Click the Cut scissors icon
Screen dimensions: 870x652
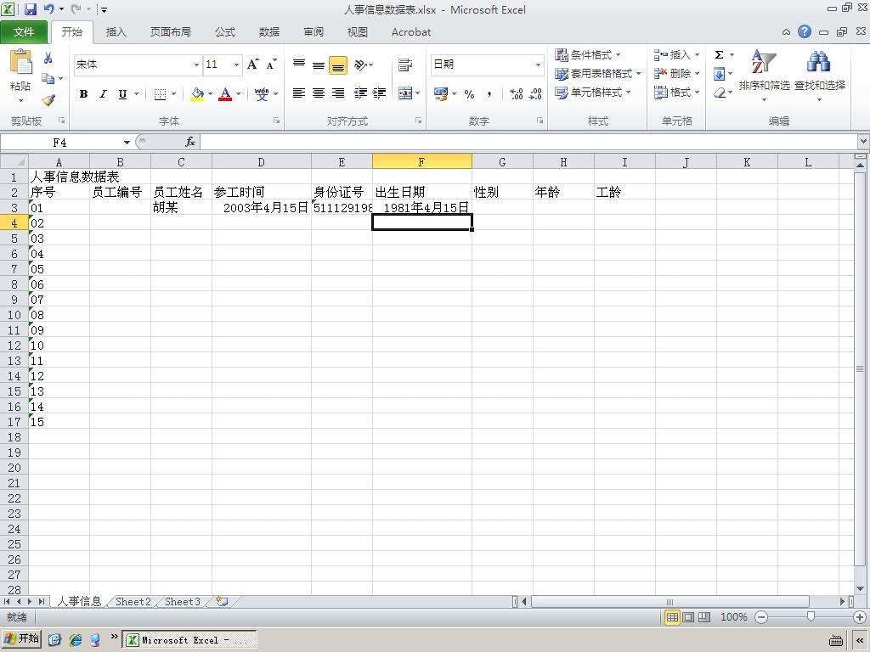48,58
